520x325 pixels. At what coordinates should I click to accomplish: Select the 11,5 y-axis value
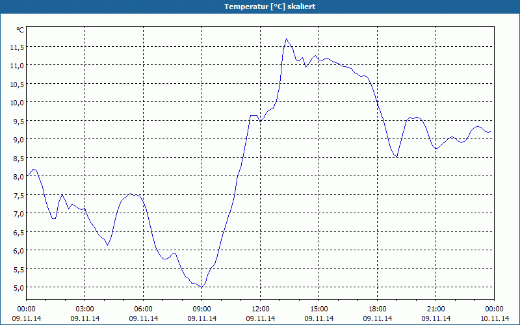point(17,47)
